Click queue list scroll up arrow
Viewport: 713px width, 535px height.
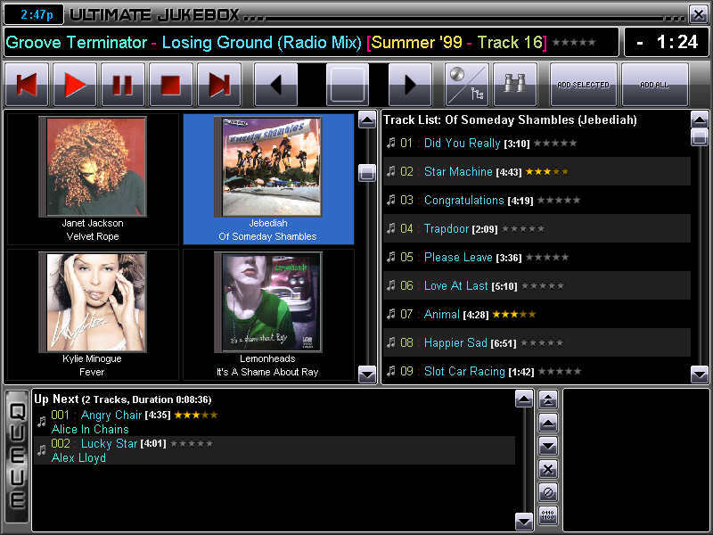tap(524, 399)
